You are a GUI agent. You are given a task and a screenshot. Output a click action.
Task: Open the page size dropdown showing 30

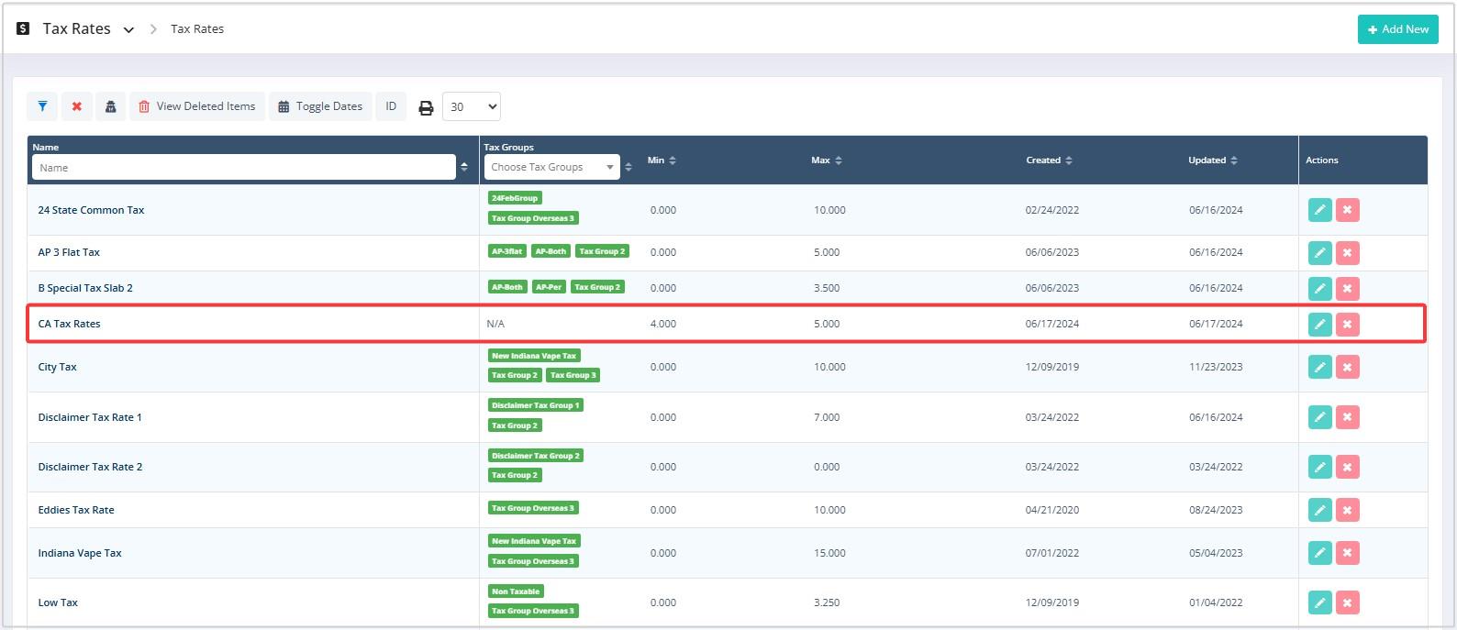(472, 106)
